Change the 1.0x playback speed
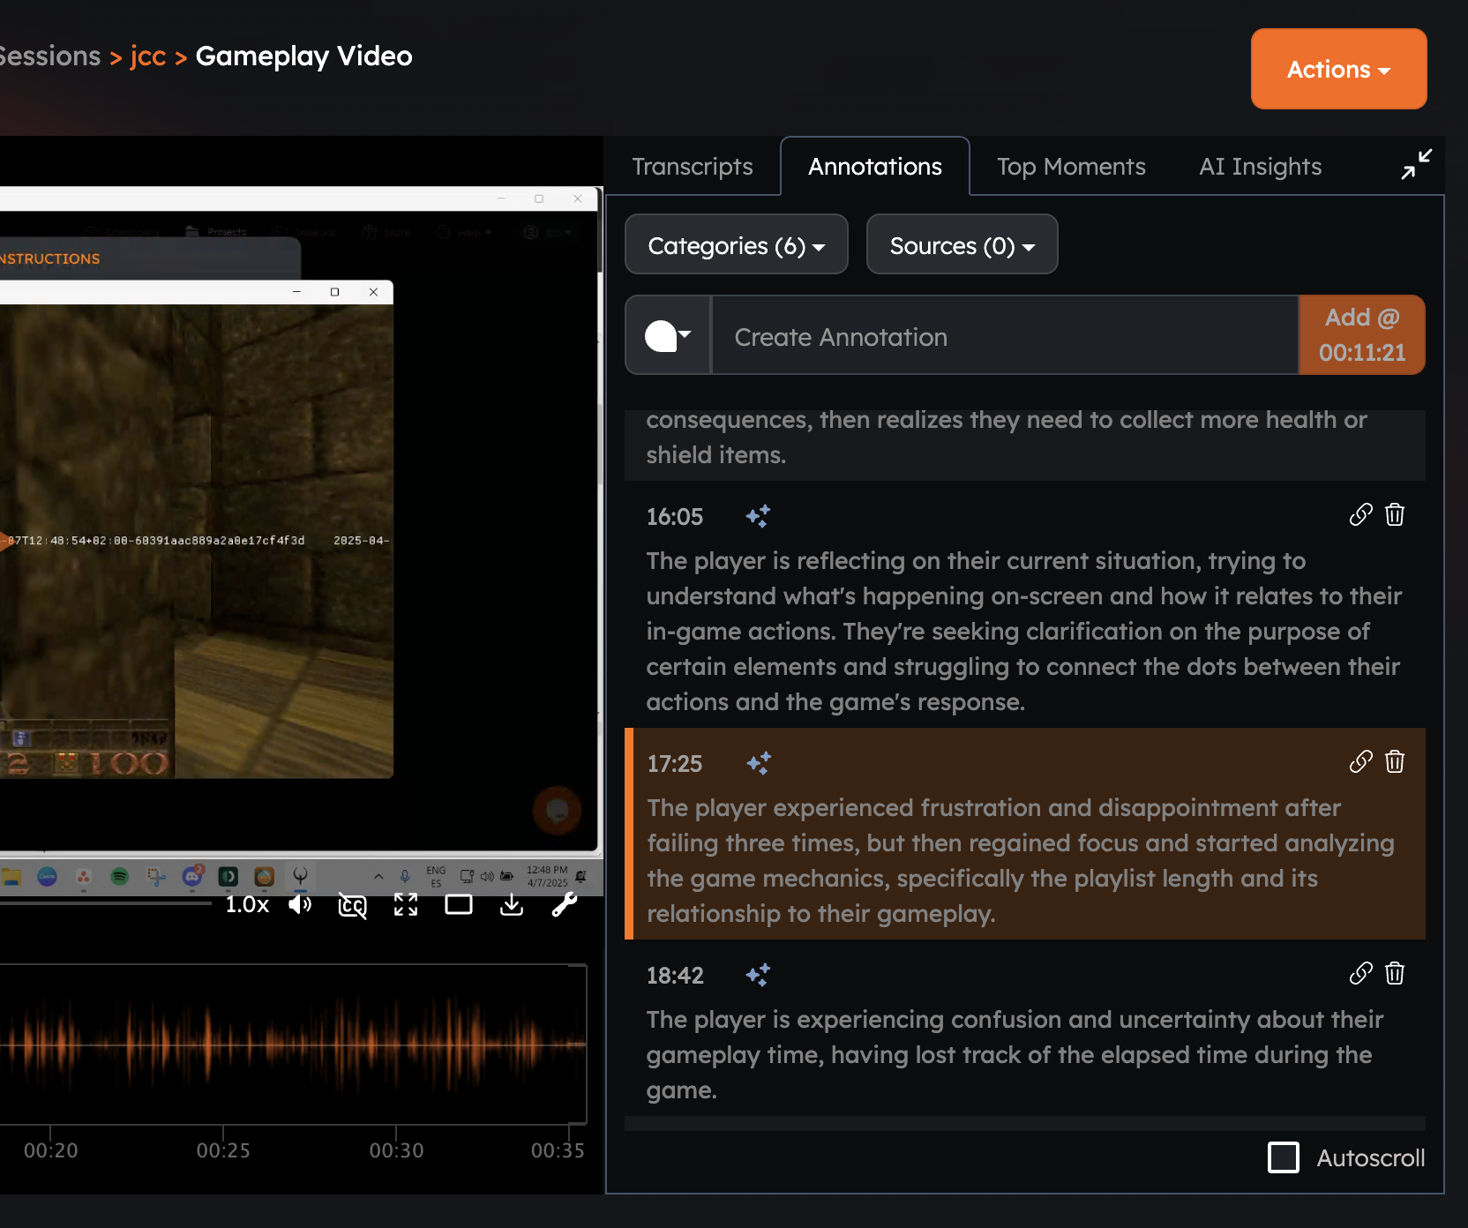Screen dimensions: 1468x1228 pyautogui.click(x=247, y=904)
